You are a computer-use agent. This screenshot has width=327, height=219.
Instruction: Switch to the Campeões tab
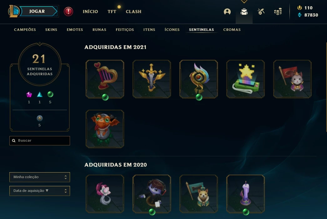25,30
